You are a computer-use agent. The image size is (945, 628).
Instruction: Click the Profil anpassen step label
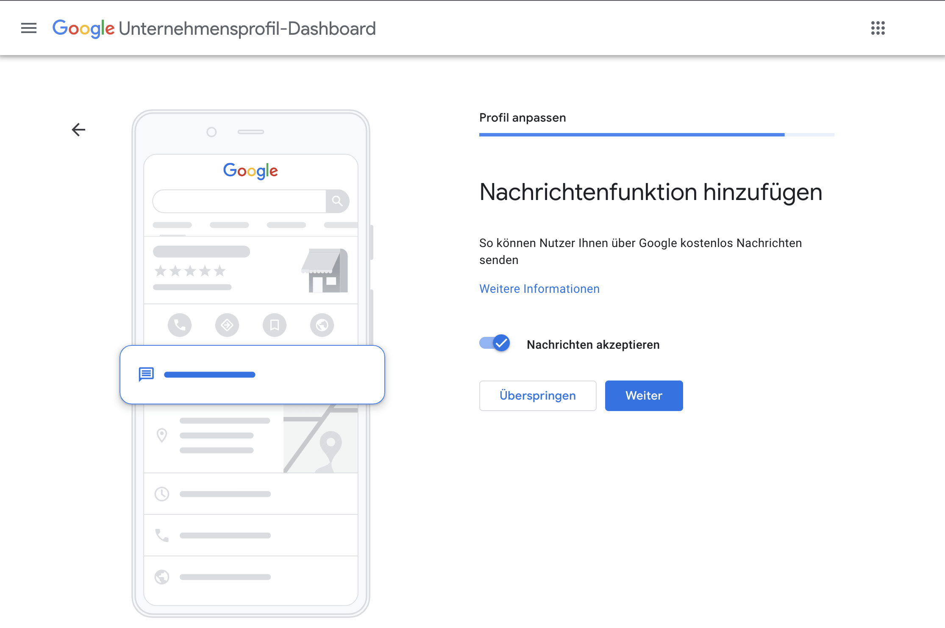click(523, 117)
